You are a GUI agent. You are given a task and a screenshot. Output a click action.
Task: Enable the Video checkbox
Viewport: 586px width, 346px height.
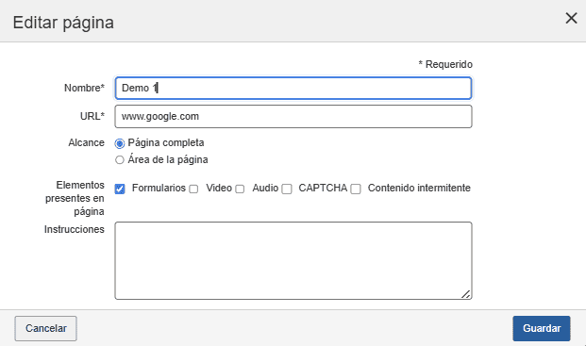[193, 189]
